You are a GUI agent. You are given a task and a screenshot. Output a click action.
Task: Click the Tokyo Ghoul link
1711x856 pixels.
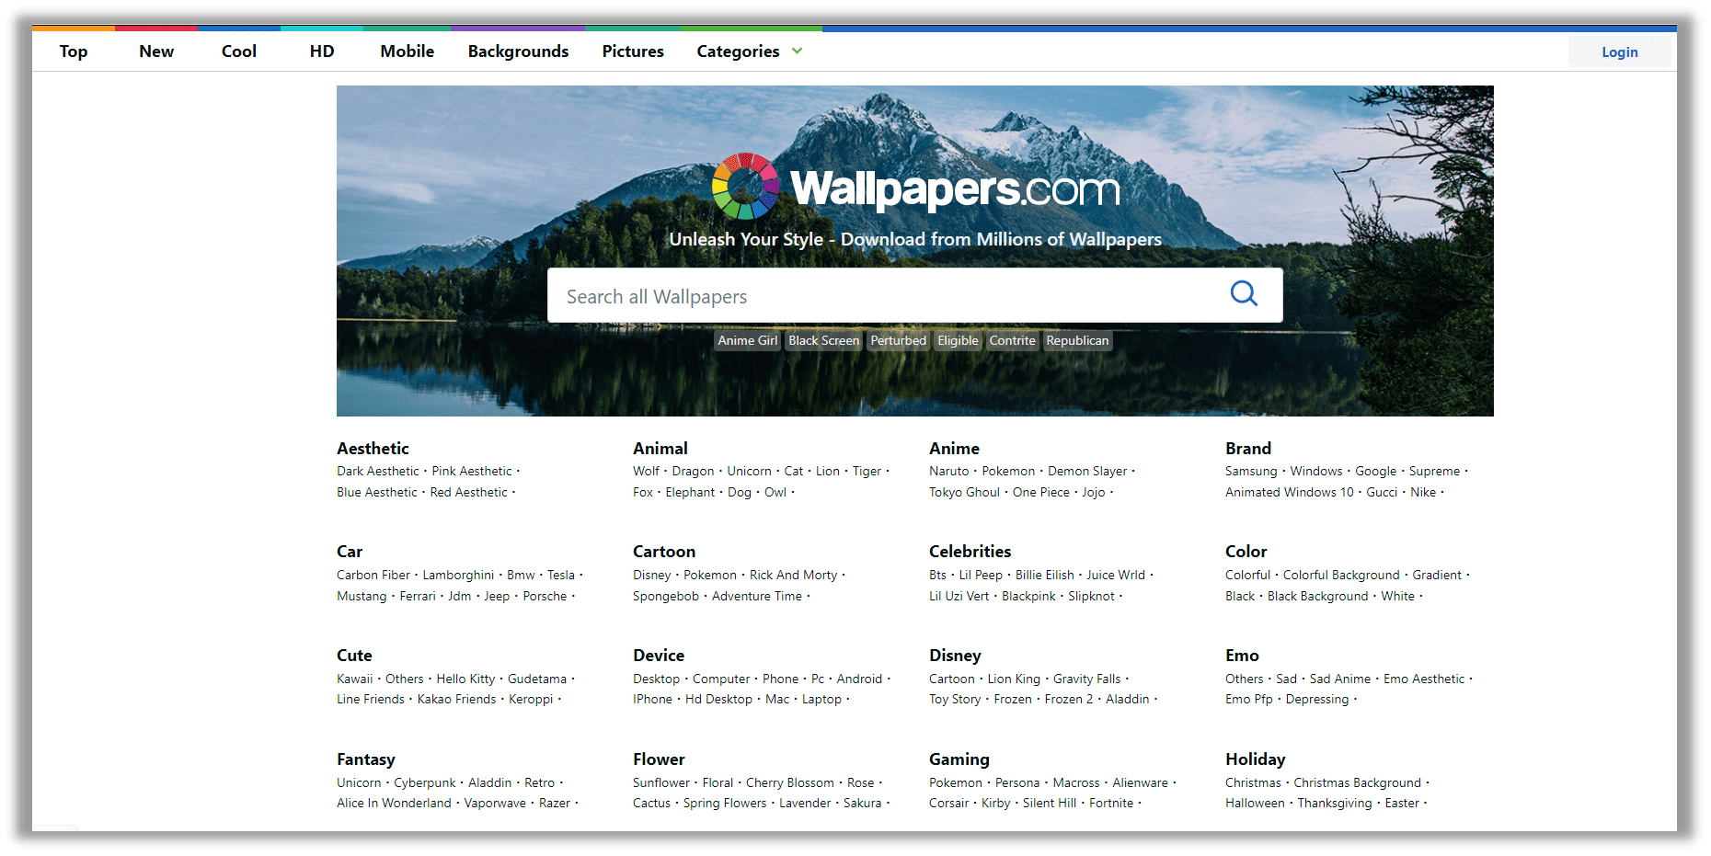point(964,493)
